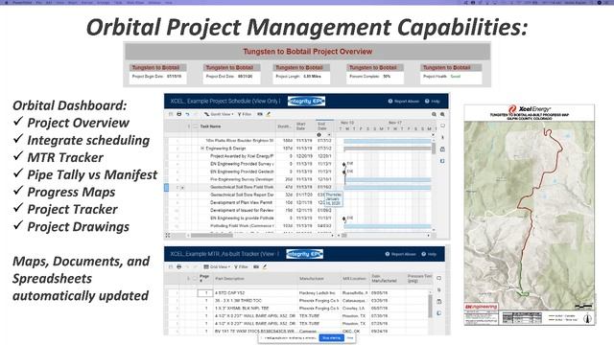Viewport: 614px width, 345px height.
Task: Open dropdown arrow under End Date column
Action: click(x=329, y=135)
